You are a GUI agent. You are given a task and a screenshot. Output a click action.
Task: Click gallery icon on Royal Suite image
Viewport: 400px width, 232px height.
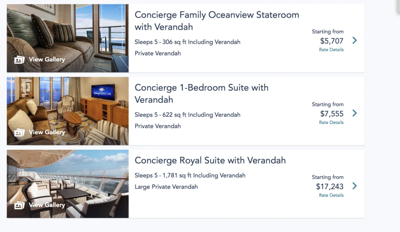(19, 205)
